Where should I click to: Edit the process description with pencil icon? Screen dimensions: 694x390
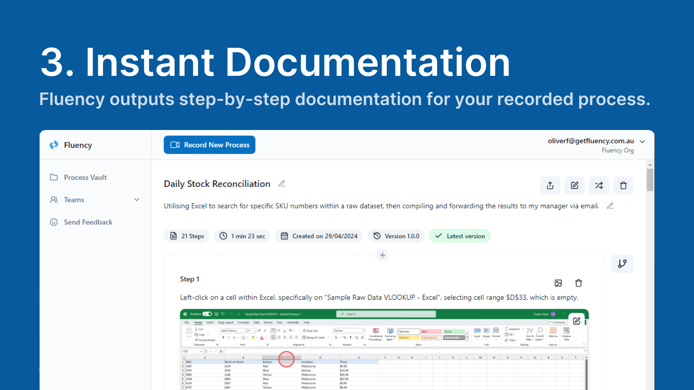pos(610,206)
